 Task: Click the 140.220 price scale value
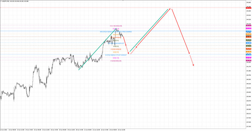point(248,84)
